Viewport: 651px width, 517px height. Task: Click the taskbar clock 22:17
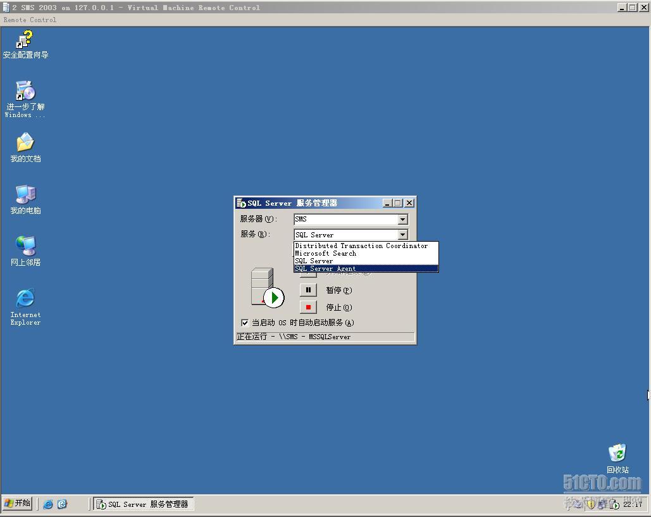632,504
